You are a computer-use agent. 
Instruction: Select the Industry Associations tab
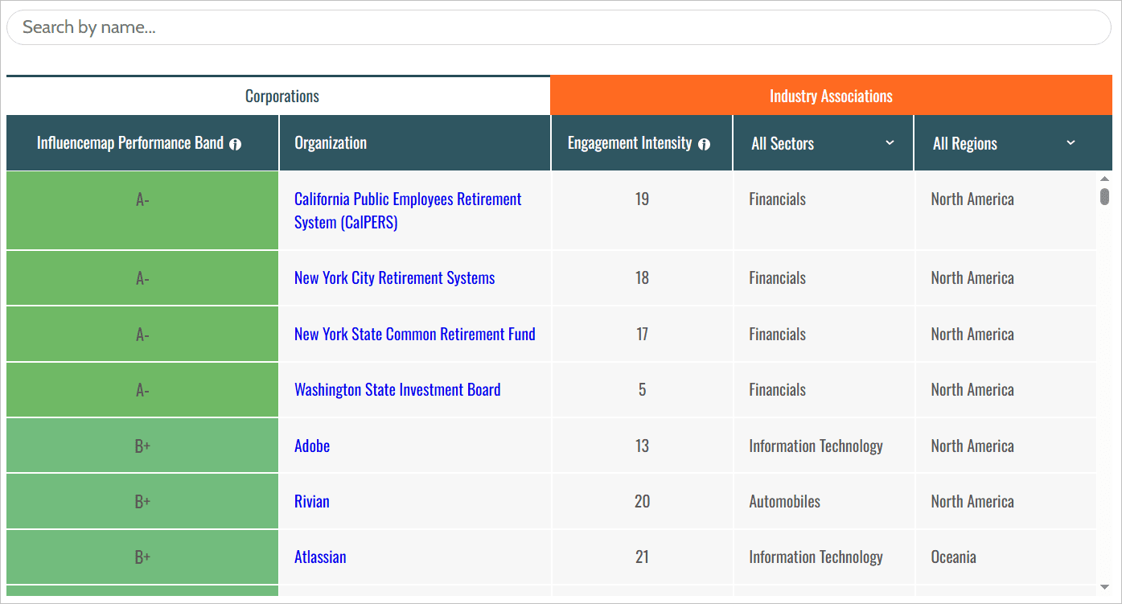coord(831,97)
